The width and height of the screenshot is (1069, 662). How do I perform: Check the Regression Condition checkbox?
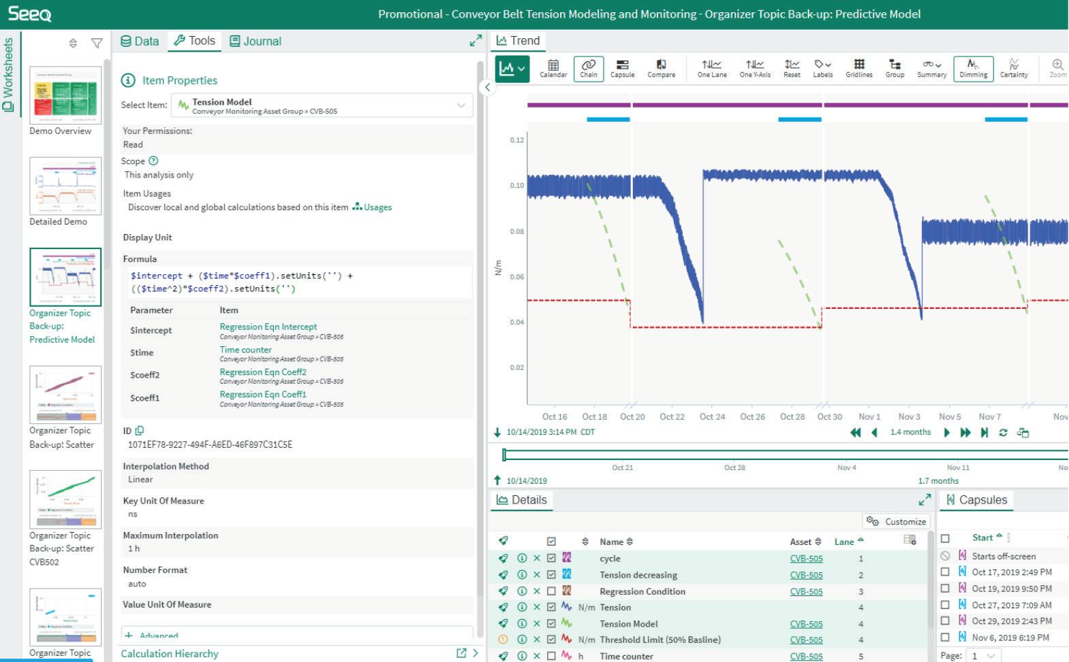[551, 591]
